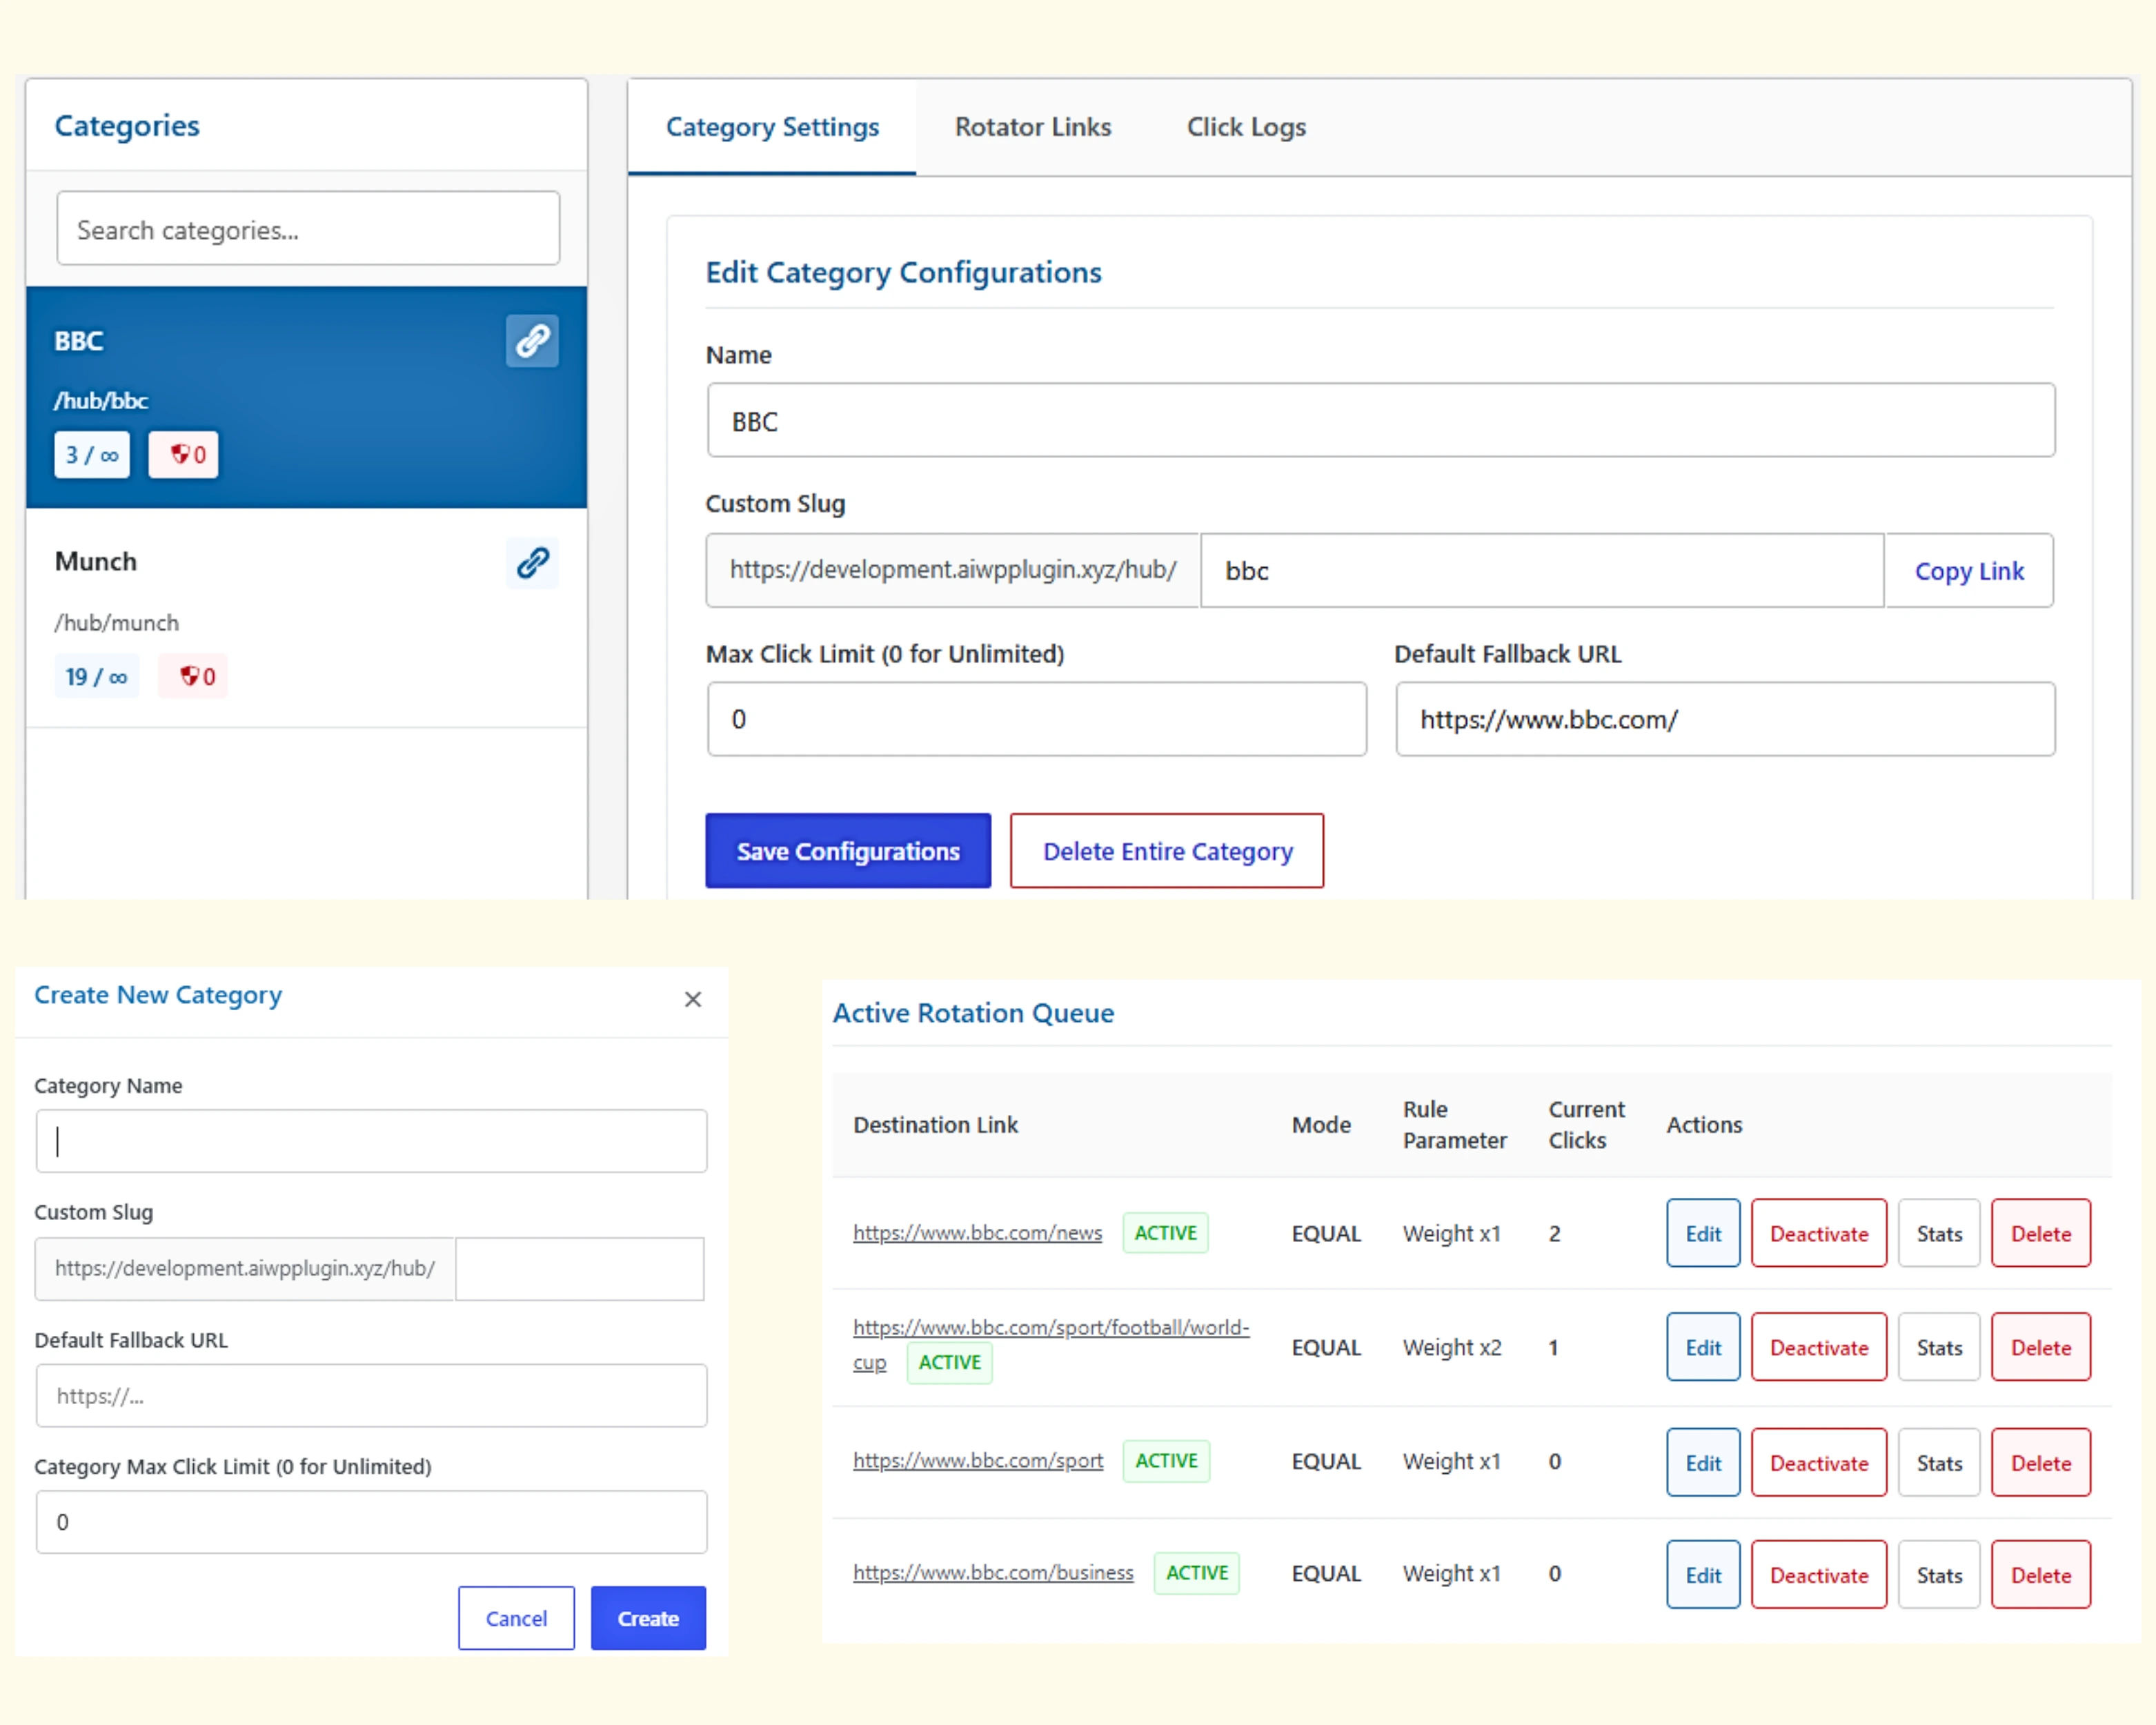Select the Munch category in sidebar

click(x=307, y=619)
